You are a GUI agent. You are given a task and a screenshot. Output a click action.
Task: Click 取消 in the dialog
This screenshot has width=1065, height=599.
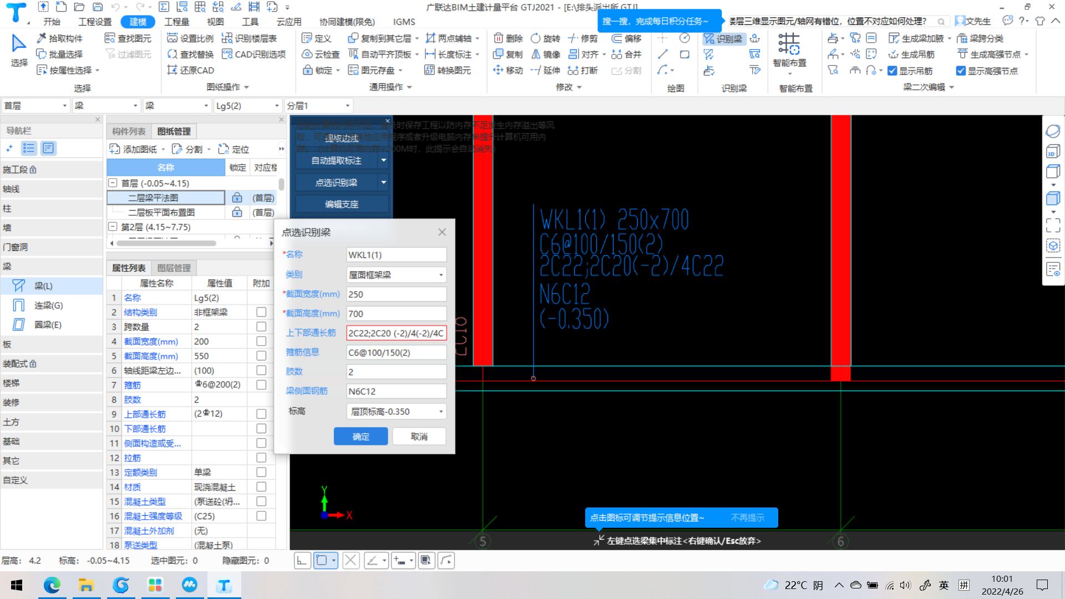tap(419, 436)
